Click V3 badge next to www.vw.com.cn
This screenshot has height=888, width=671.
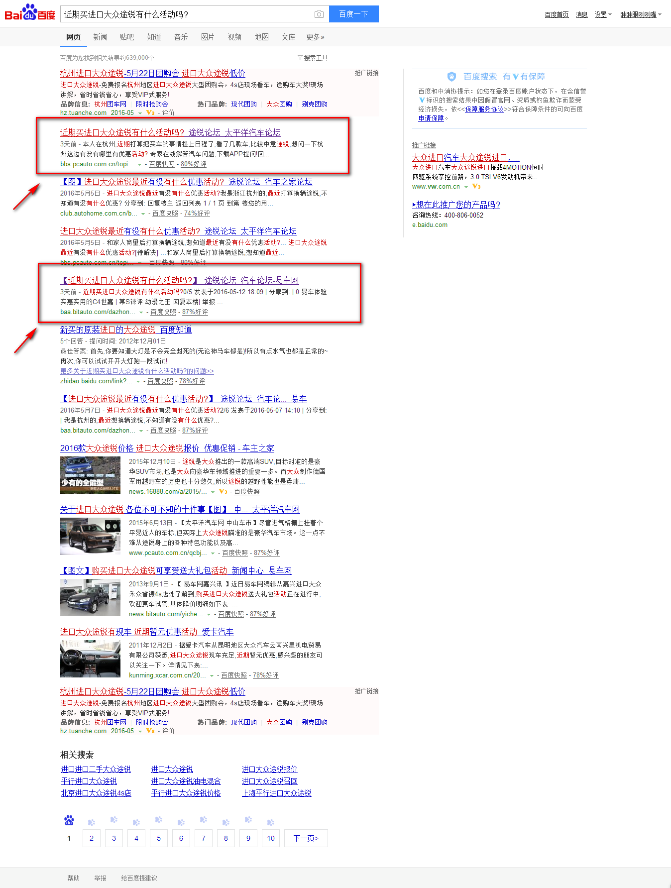pyautogui.click(x=476, y=187)
